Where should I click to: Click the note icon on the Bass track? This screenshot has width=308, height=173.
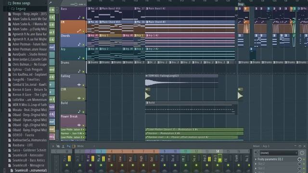79,17
